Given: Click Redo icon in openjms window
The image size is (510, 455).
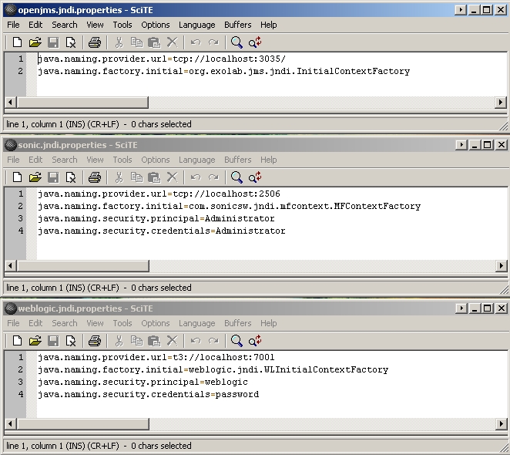Looking at the screenshot, I should (213, 42).
